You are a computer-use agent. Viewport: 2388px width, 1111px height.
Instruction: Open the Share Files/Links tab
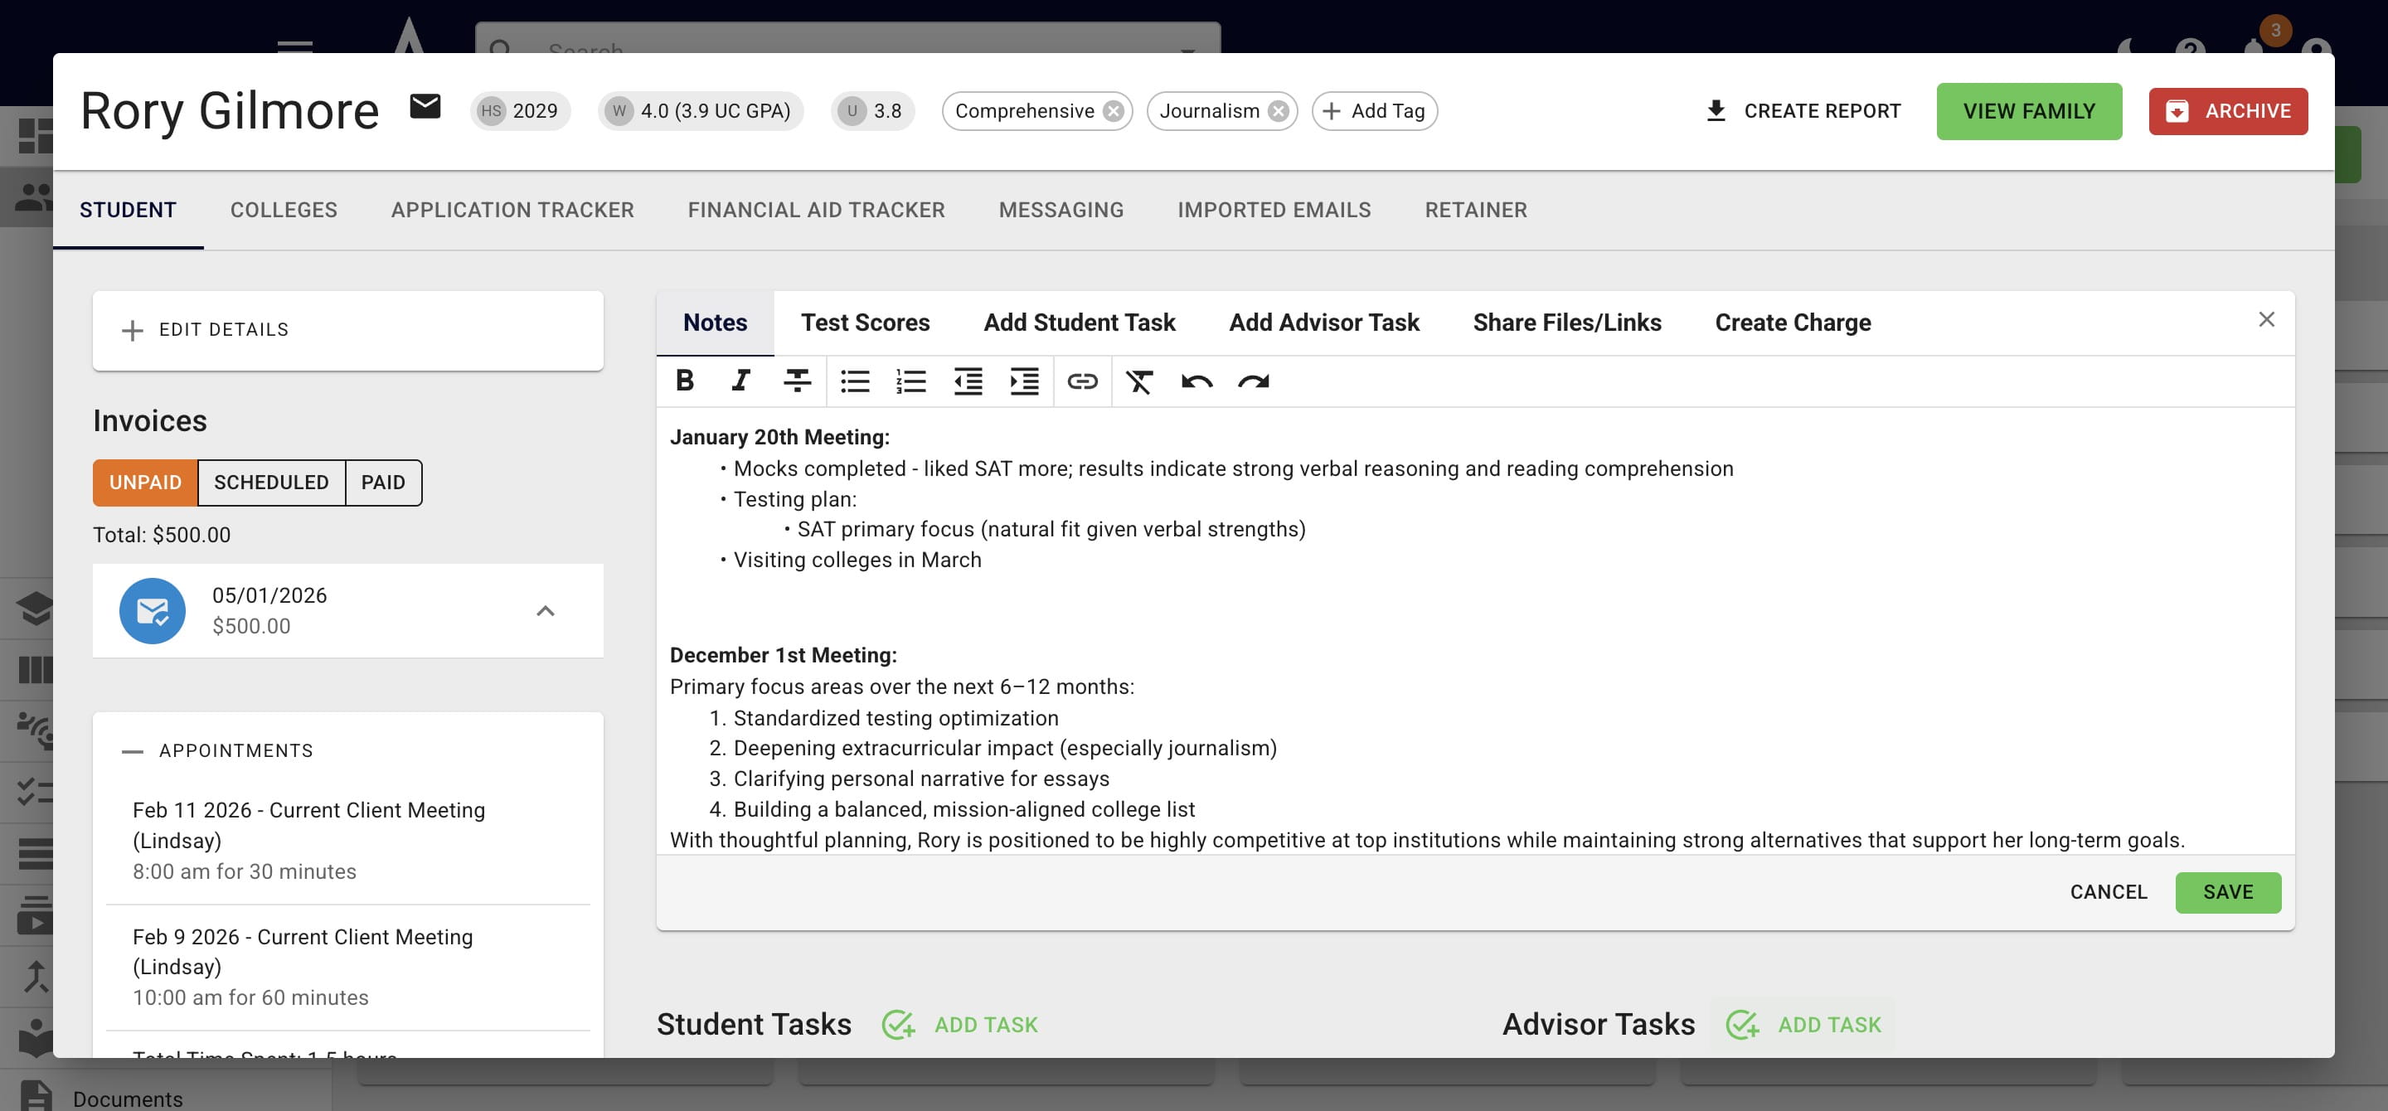pyautogui.click(x=1566, y=323)
